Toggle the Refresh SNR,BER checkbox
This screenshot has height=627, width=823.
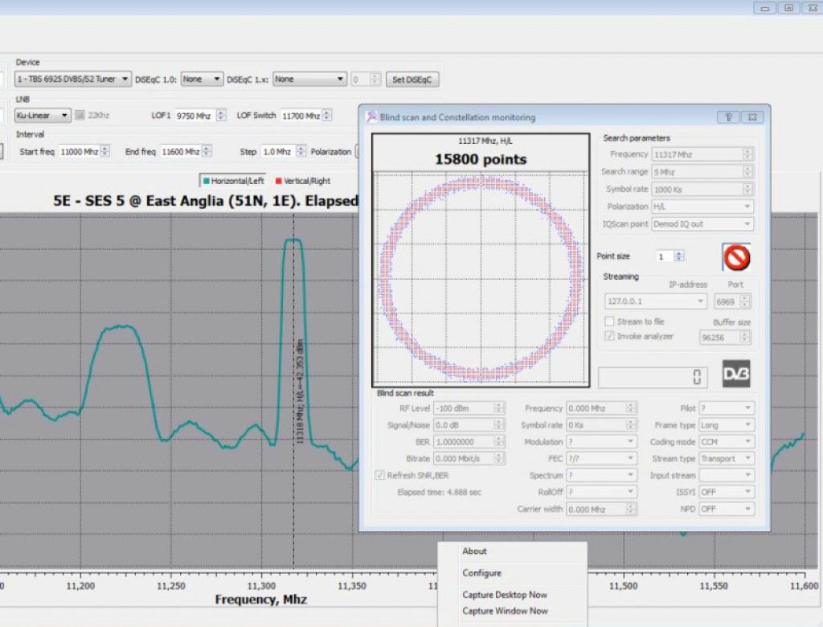coord(380,475)
